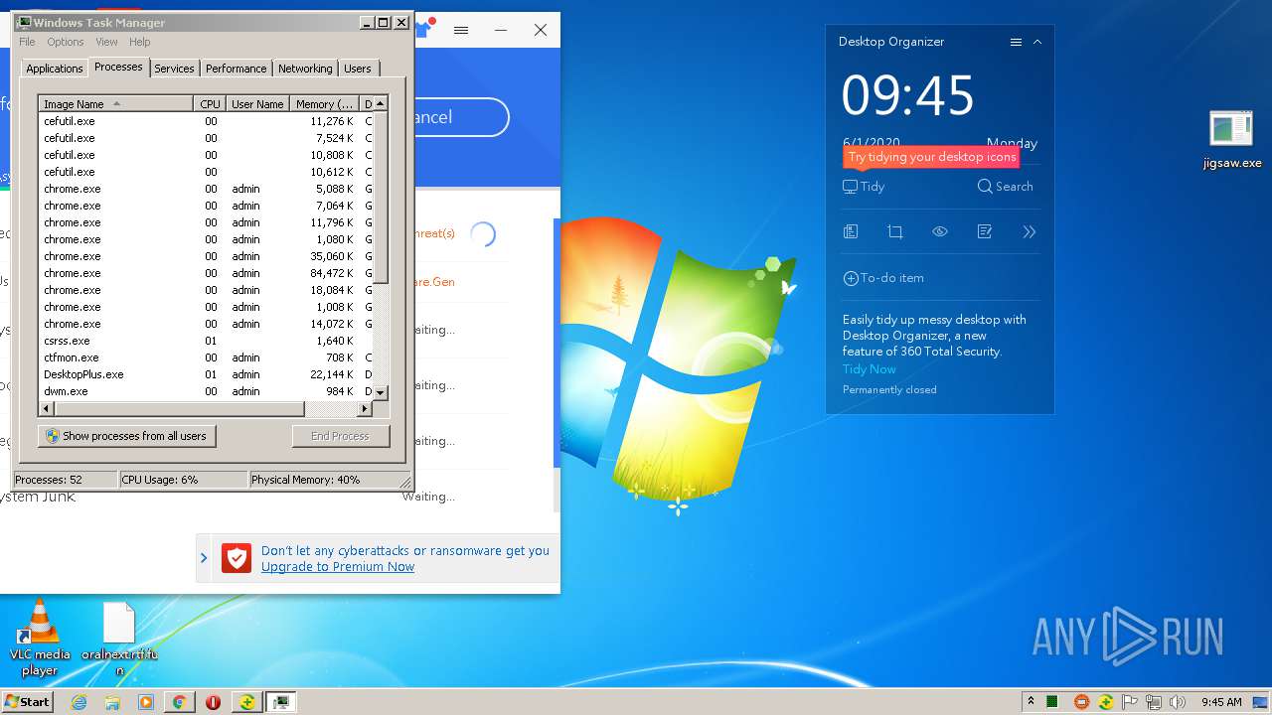1272x715 pixels.
Task: Click the 'CPU Usage: 6%' status bar entry
Action: coord(183,480)
